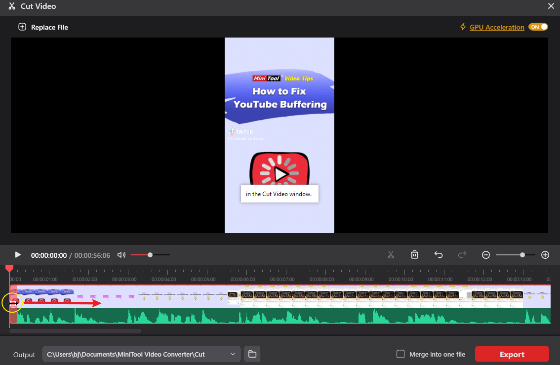The image size is (560, 365).
Task: Click the total duration 00:00:56:06 text
Action: 92,255
